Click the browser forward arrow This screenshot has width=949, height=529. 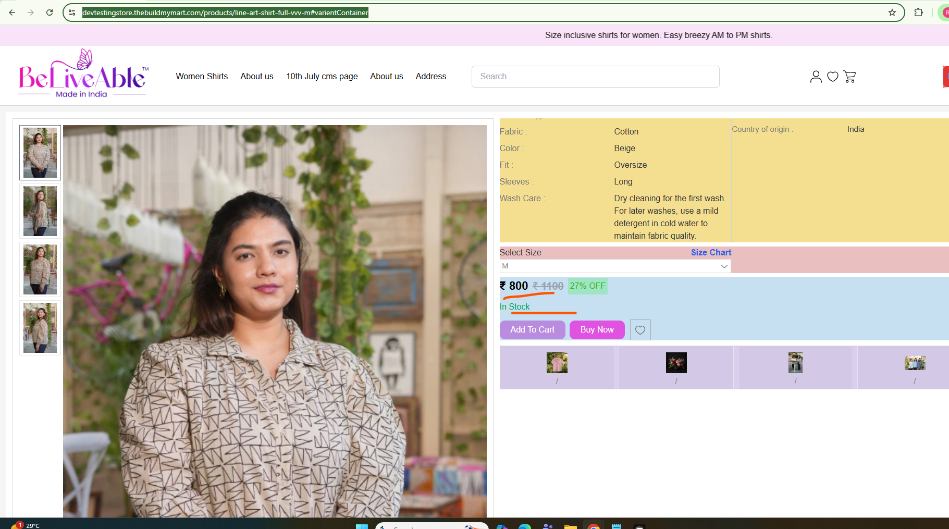click(x=31, y=13)
